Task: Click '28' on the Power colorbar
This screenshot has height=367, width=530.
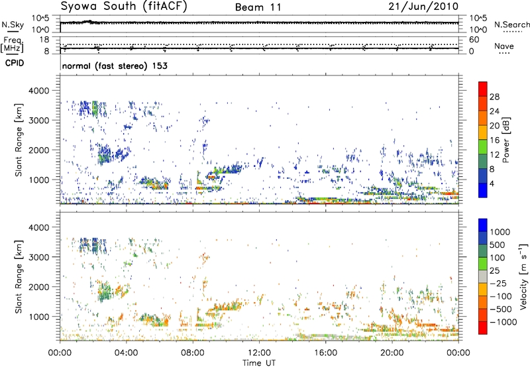Action: pyautogui.click(x=494, y=97)
